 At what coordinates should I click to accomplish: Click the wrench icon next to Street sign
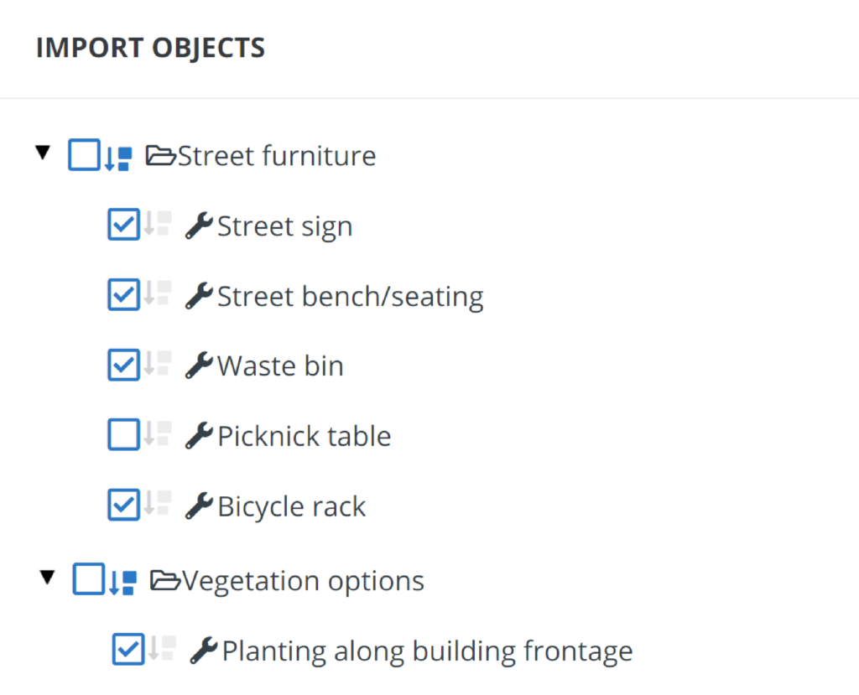199,226
